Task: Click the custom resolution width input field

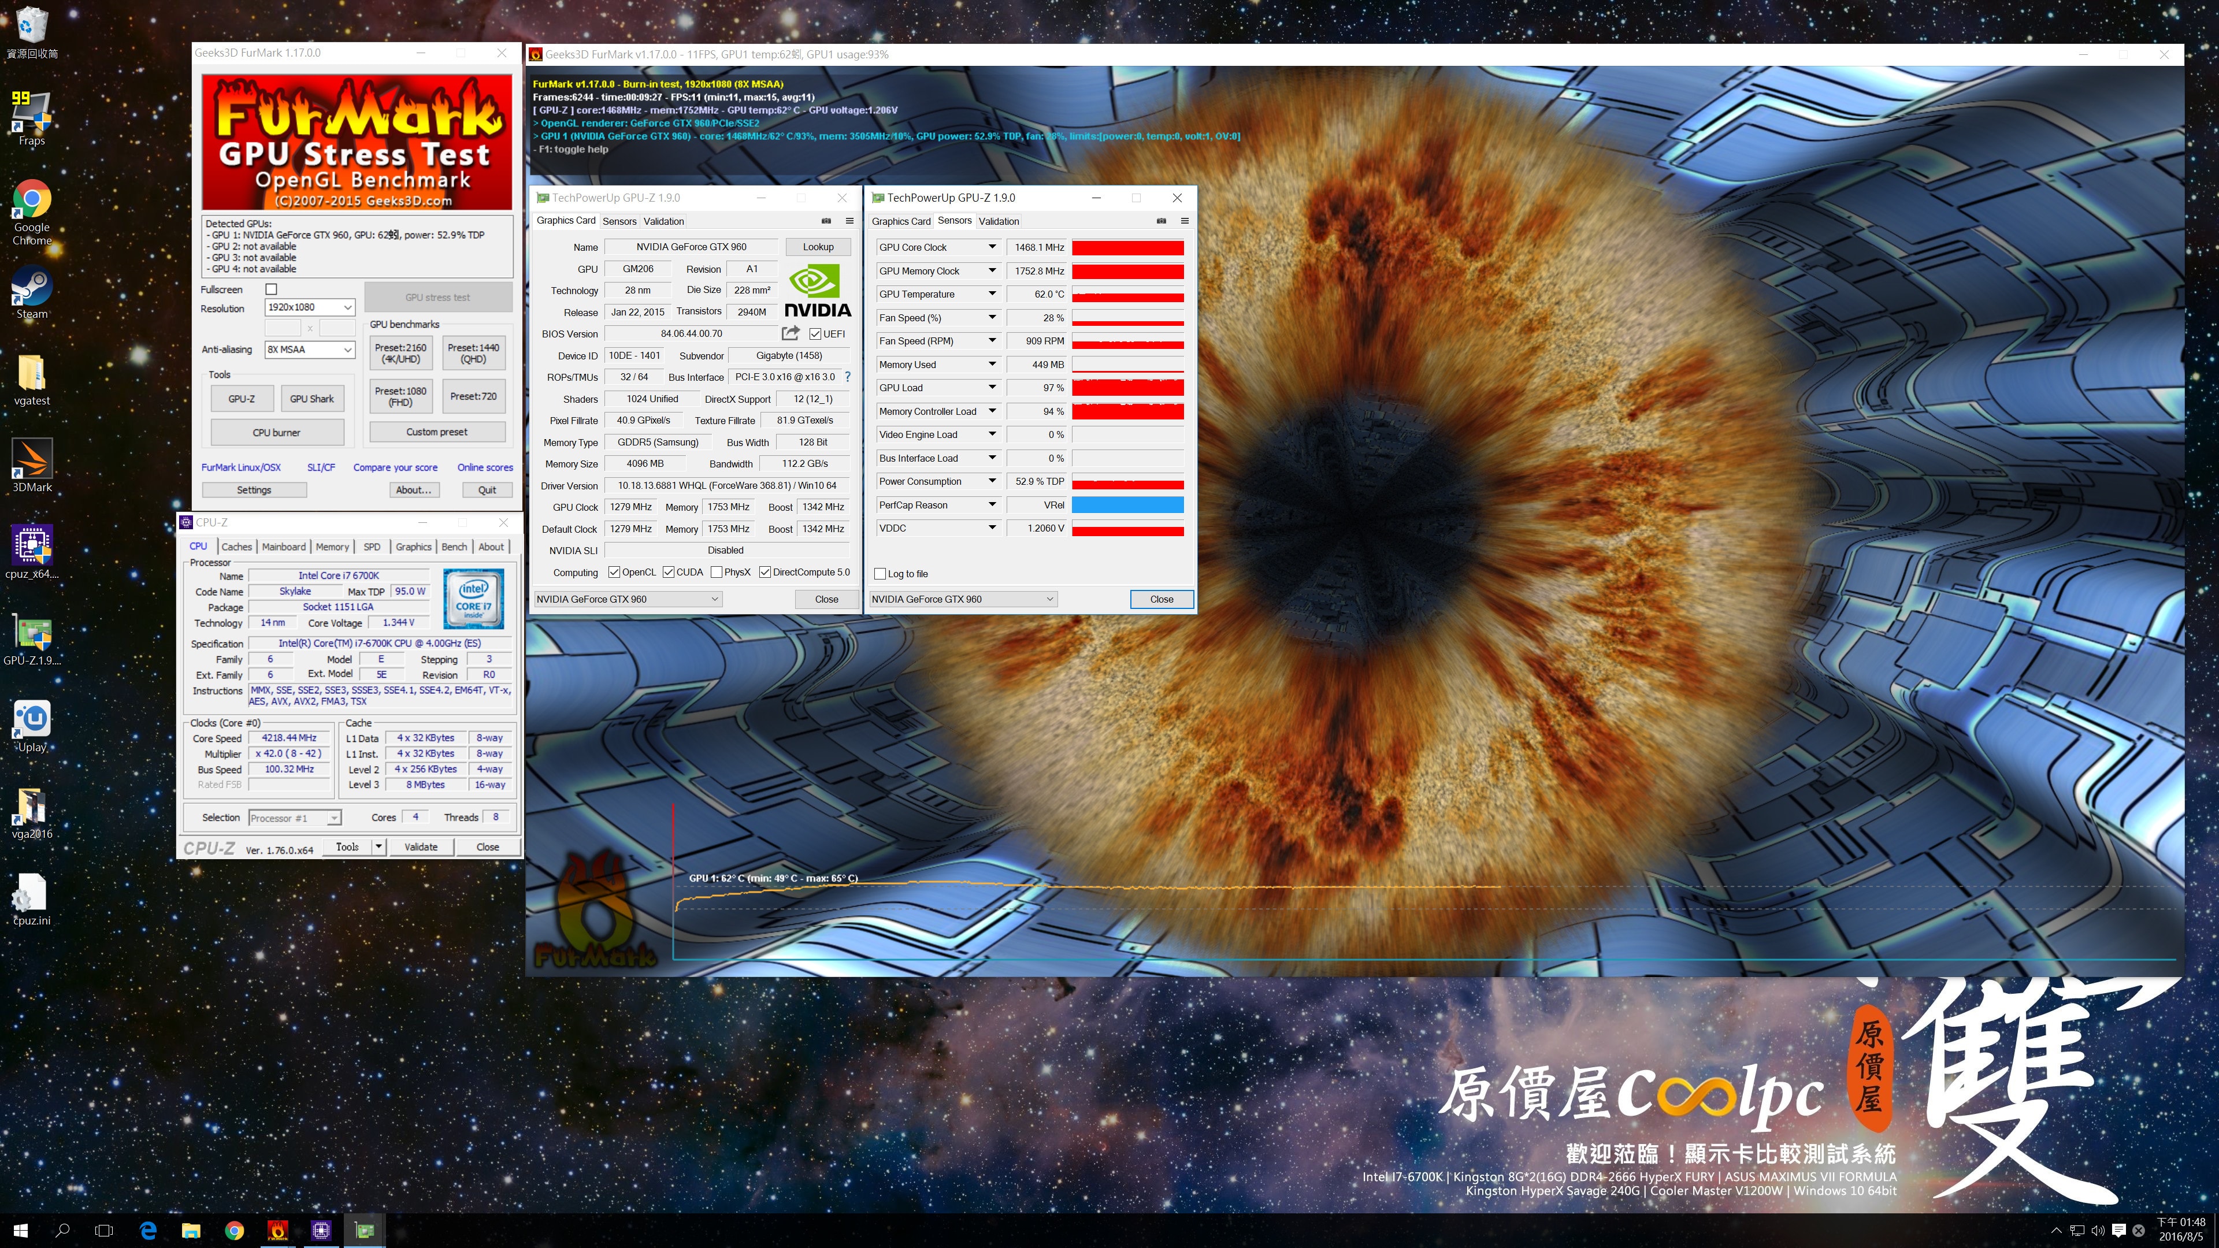Action: [x=283, y=328]
